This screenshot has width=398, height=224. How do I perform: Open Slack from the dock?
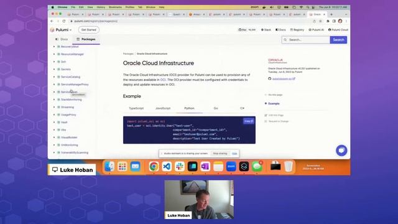point(180,167)
